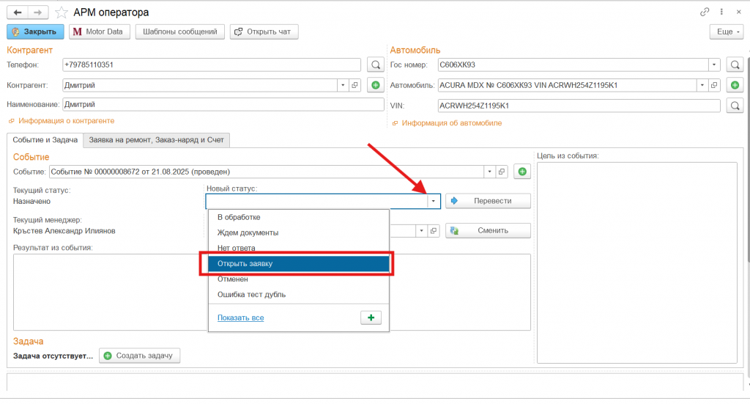Open the Гос номер dropdown list
Viewport: 750px width, 404px height.
pyautogui.click(x=714, y=65)
